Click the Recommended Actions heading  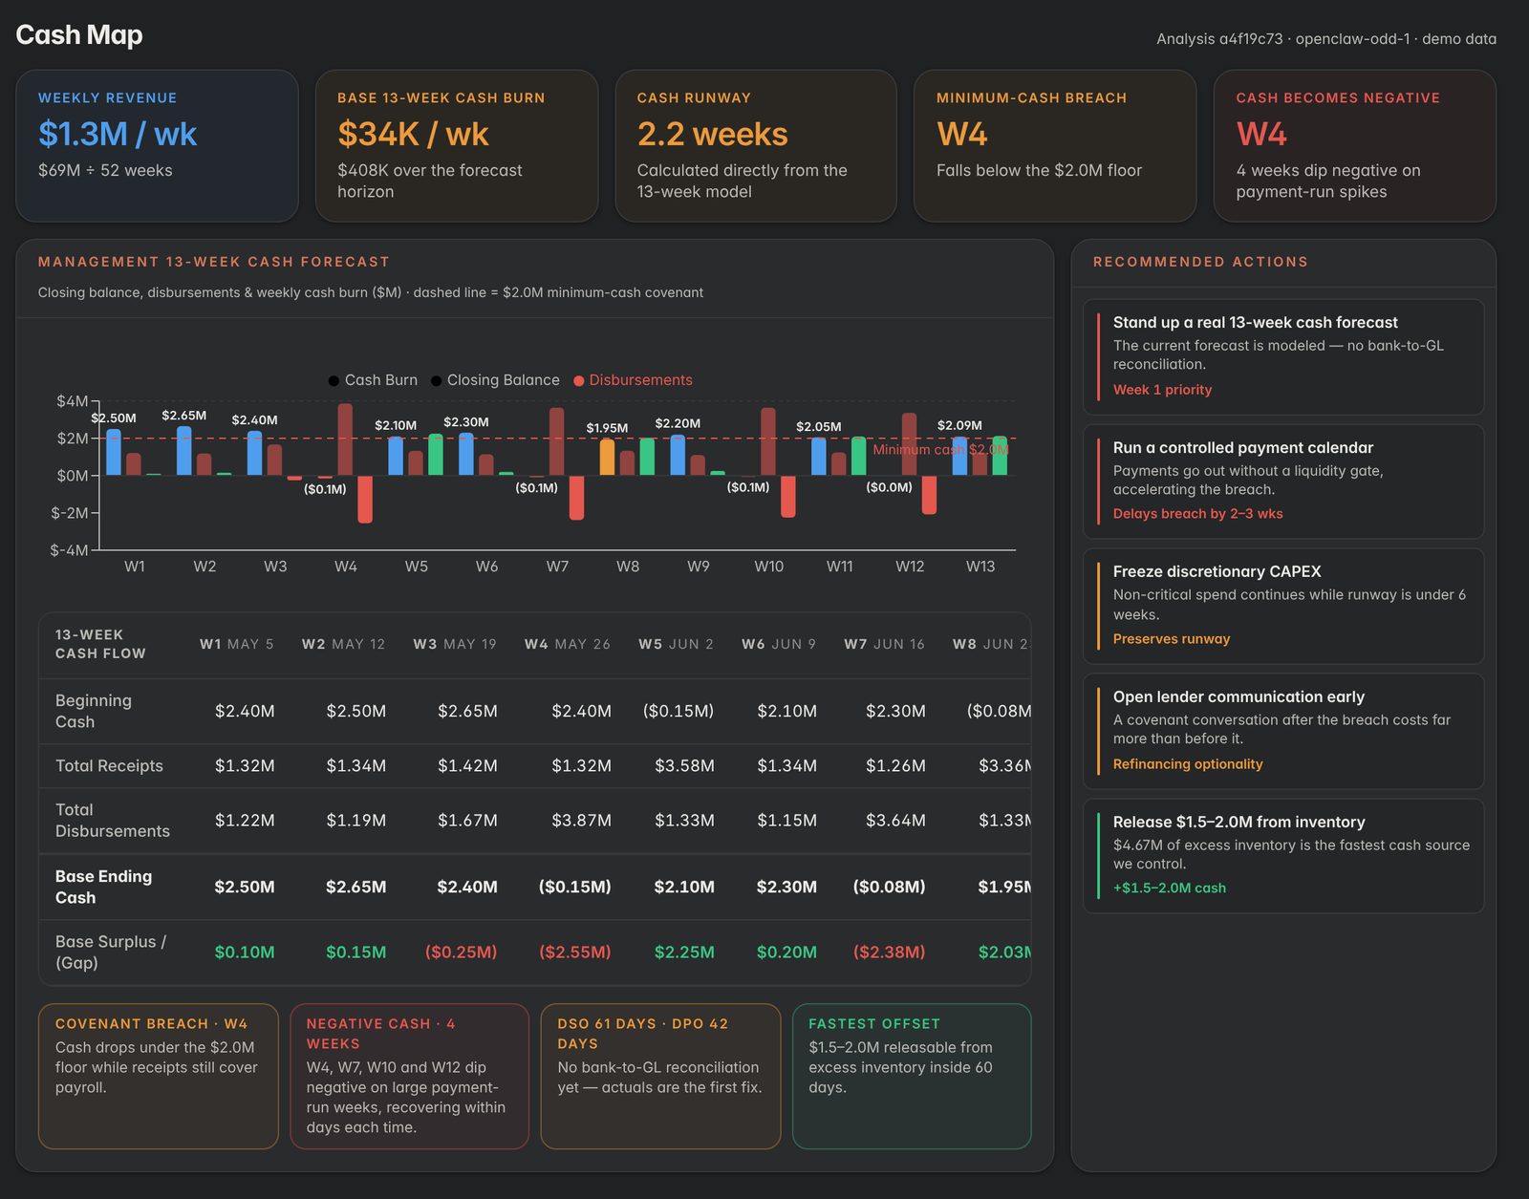coord(1200,262)
